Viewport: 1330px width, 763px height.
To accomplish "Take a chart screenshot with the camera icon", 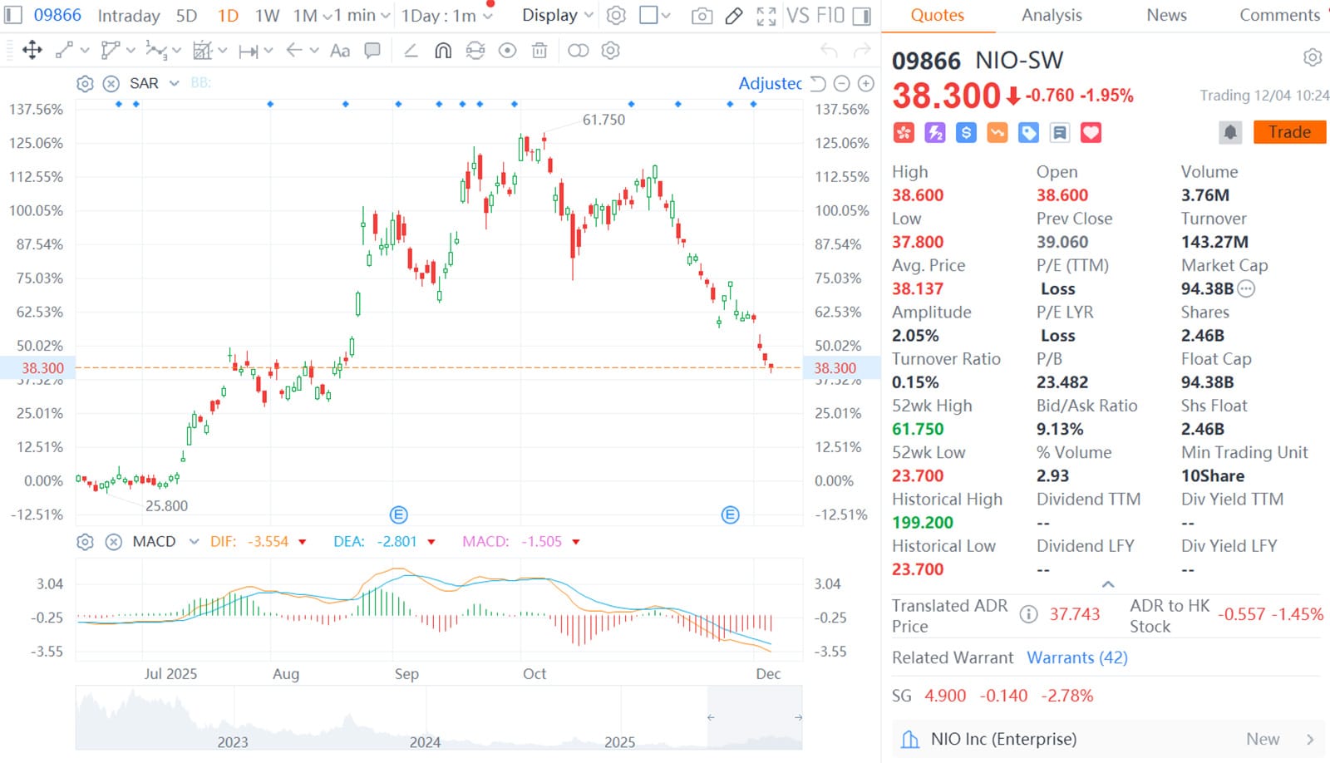I will coord(702,15).
